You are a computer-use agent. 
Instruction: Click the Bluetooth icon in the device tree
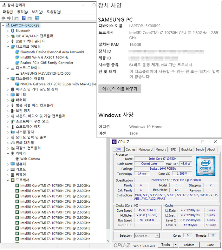click(x=13, y=31)
